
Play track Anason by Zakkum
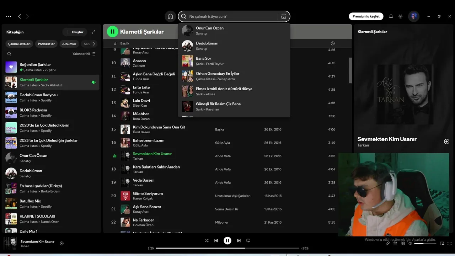[139, 61]
